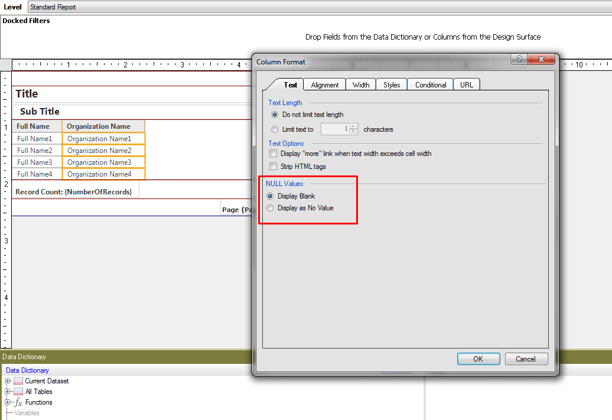Screen dimensions: 612x420
Task: Check the Display more link option
Action: [x=273, y=153]
